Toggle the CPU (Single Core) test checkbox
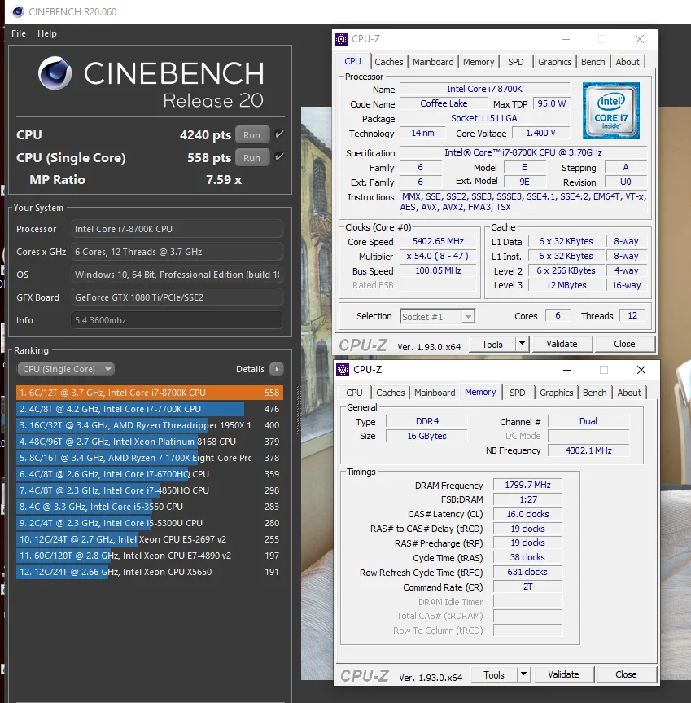 coord(279,157)
